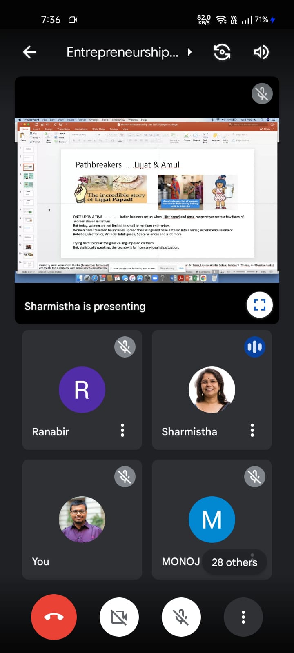294x653 pixels.
Task: Tap the Entrepreneurship meeting title
Action: [122, 52]
